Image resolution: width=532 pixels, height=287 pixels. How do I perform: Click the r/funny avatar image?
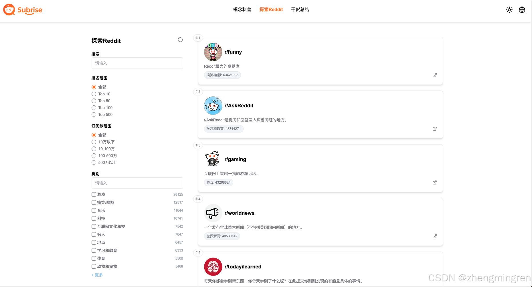pos(213,52)
